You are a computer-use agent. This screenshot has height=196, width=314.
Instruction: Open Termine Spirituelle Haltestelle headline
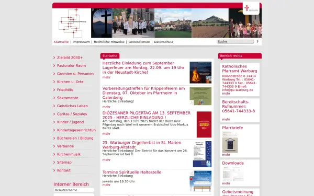(132, 172)
